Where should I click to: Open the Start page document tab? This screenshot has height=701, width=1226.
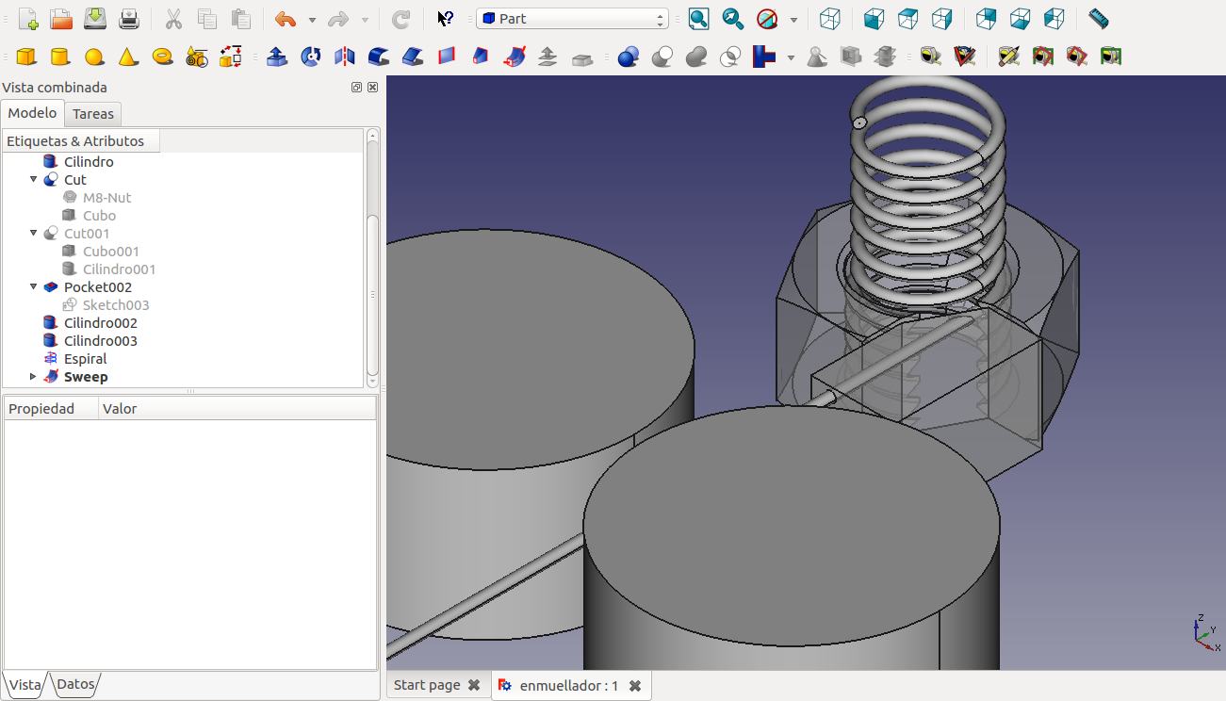pos(427,686)
